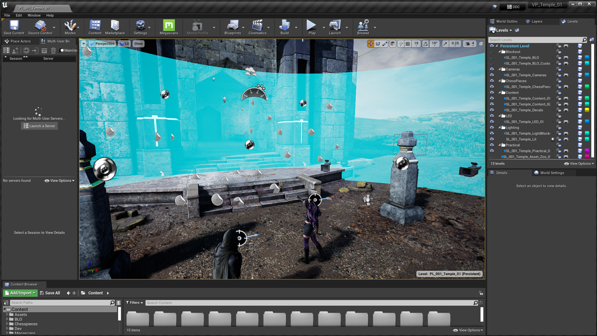Viewport: 597px width, 336px height.
Task: Collapse the Blockout folder in Levels
Action: pyautogui.click(x=500, y=52)
